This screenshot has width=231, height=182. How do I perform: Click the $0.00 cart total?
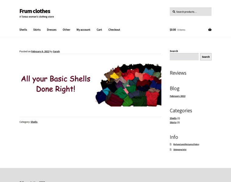173,30
